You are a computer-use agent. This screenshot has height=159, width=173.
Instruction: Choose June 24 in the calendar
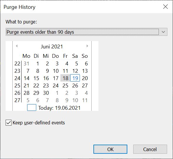point(56,86)
